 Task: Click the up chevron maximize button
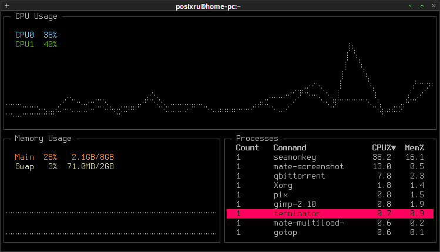pyautogui.click(x=422, y=6)
